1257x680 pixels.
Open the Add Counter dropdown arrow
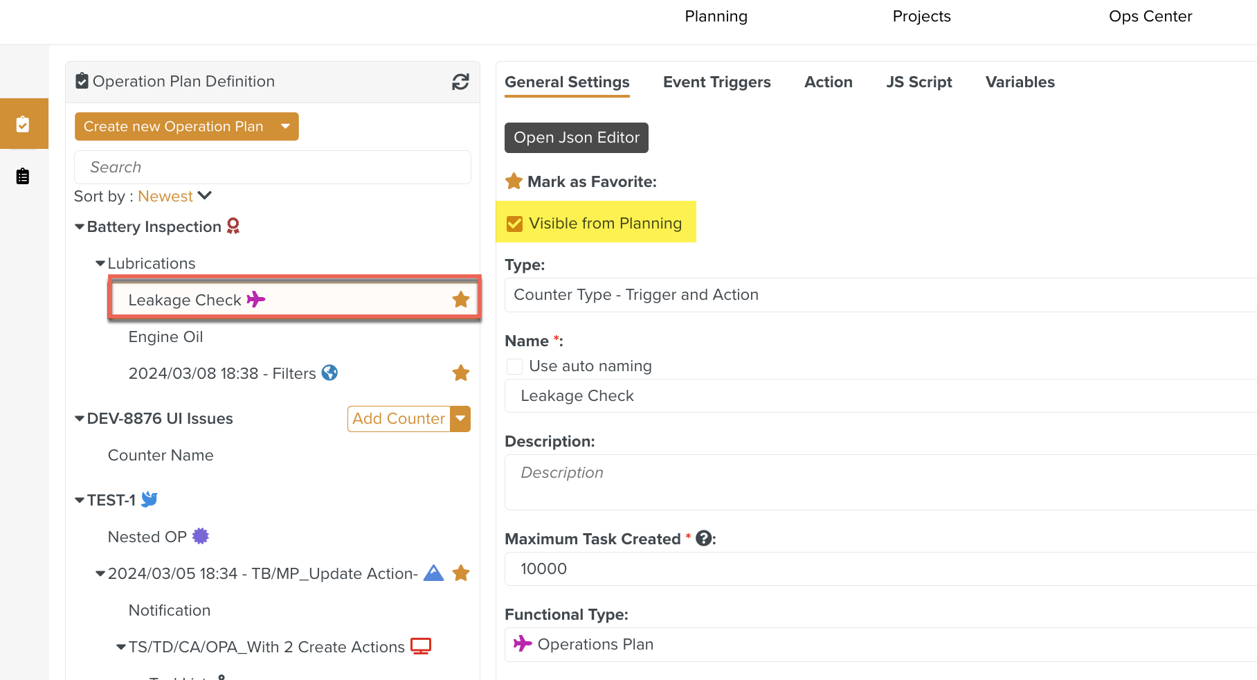click(x=460, y=419)
